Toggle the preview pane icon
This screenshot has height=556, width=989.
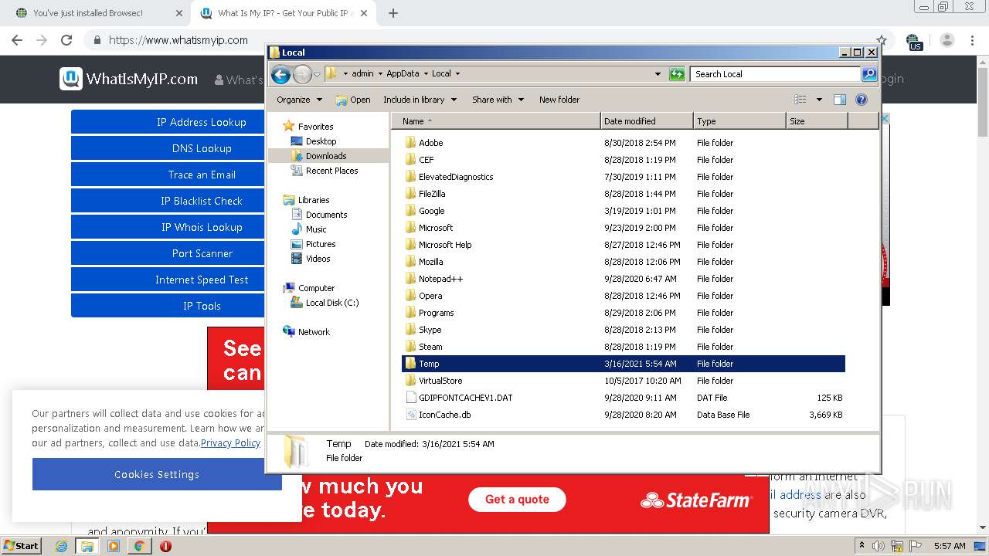(x=840, y=100)
